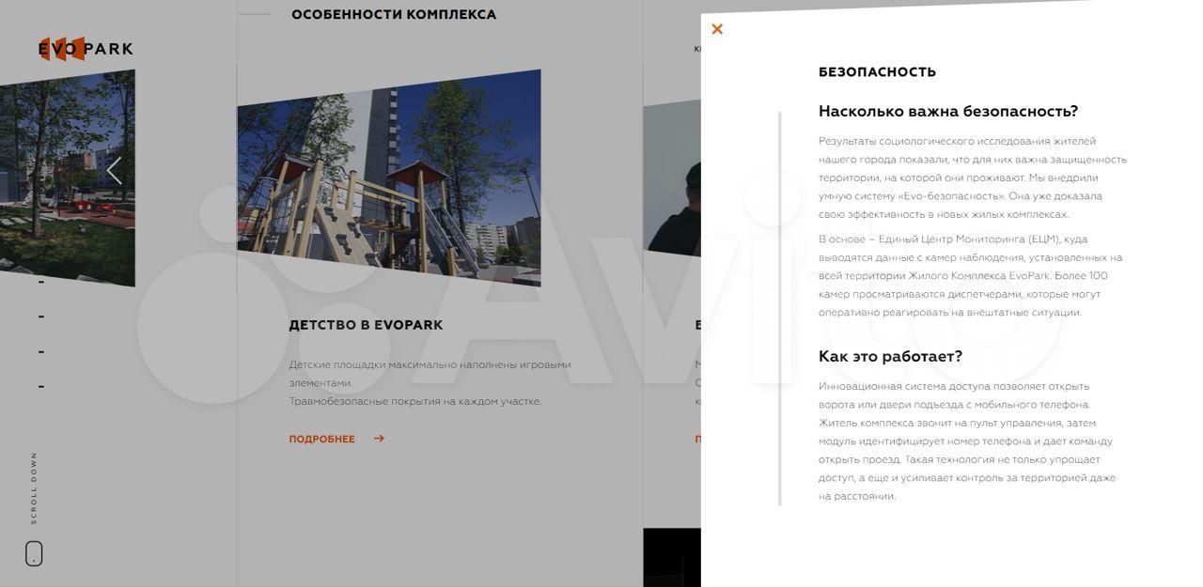Open the Подробнее link under Детство в EvoPark
Image resolution: width=1203 pixels, height=587 pixels.
click(x=322, y=439)
